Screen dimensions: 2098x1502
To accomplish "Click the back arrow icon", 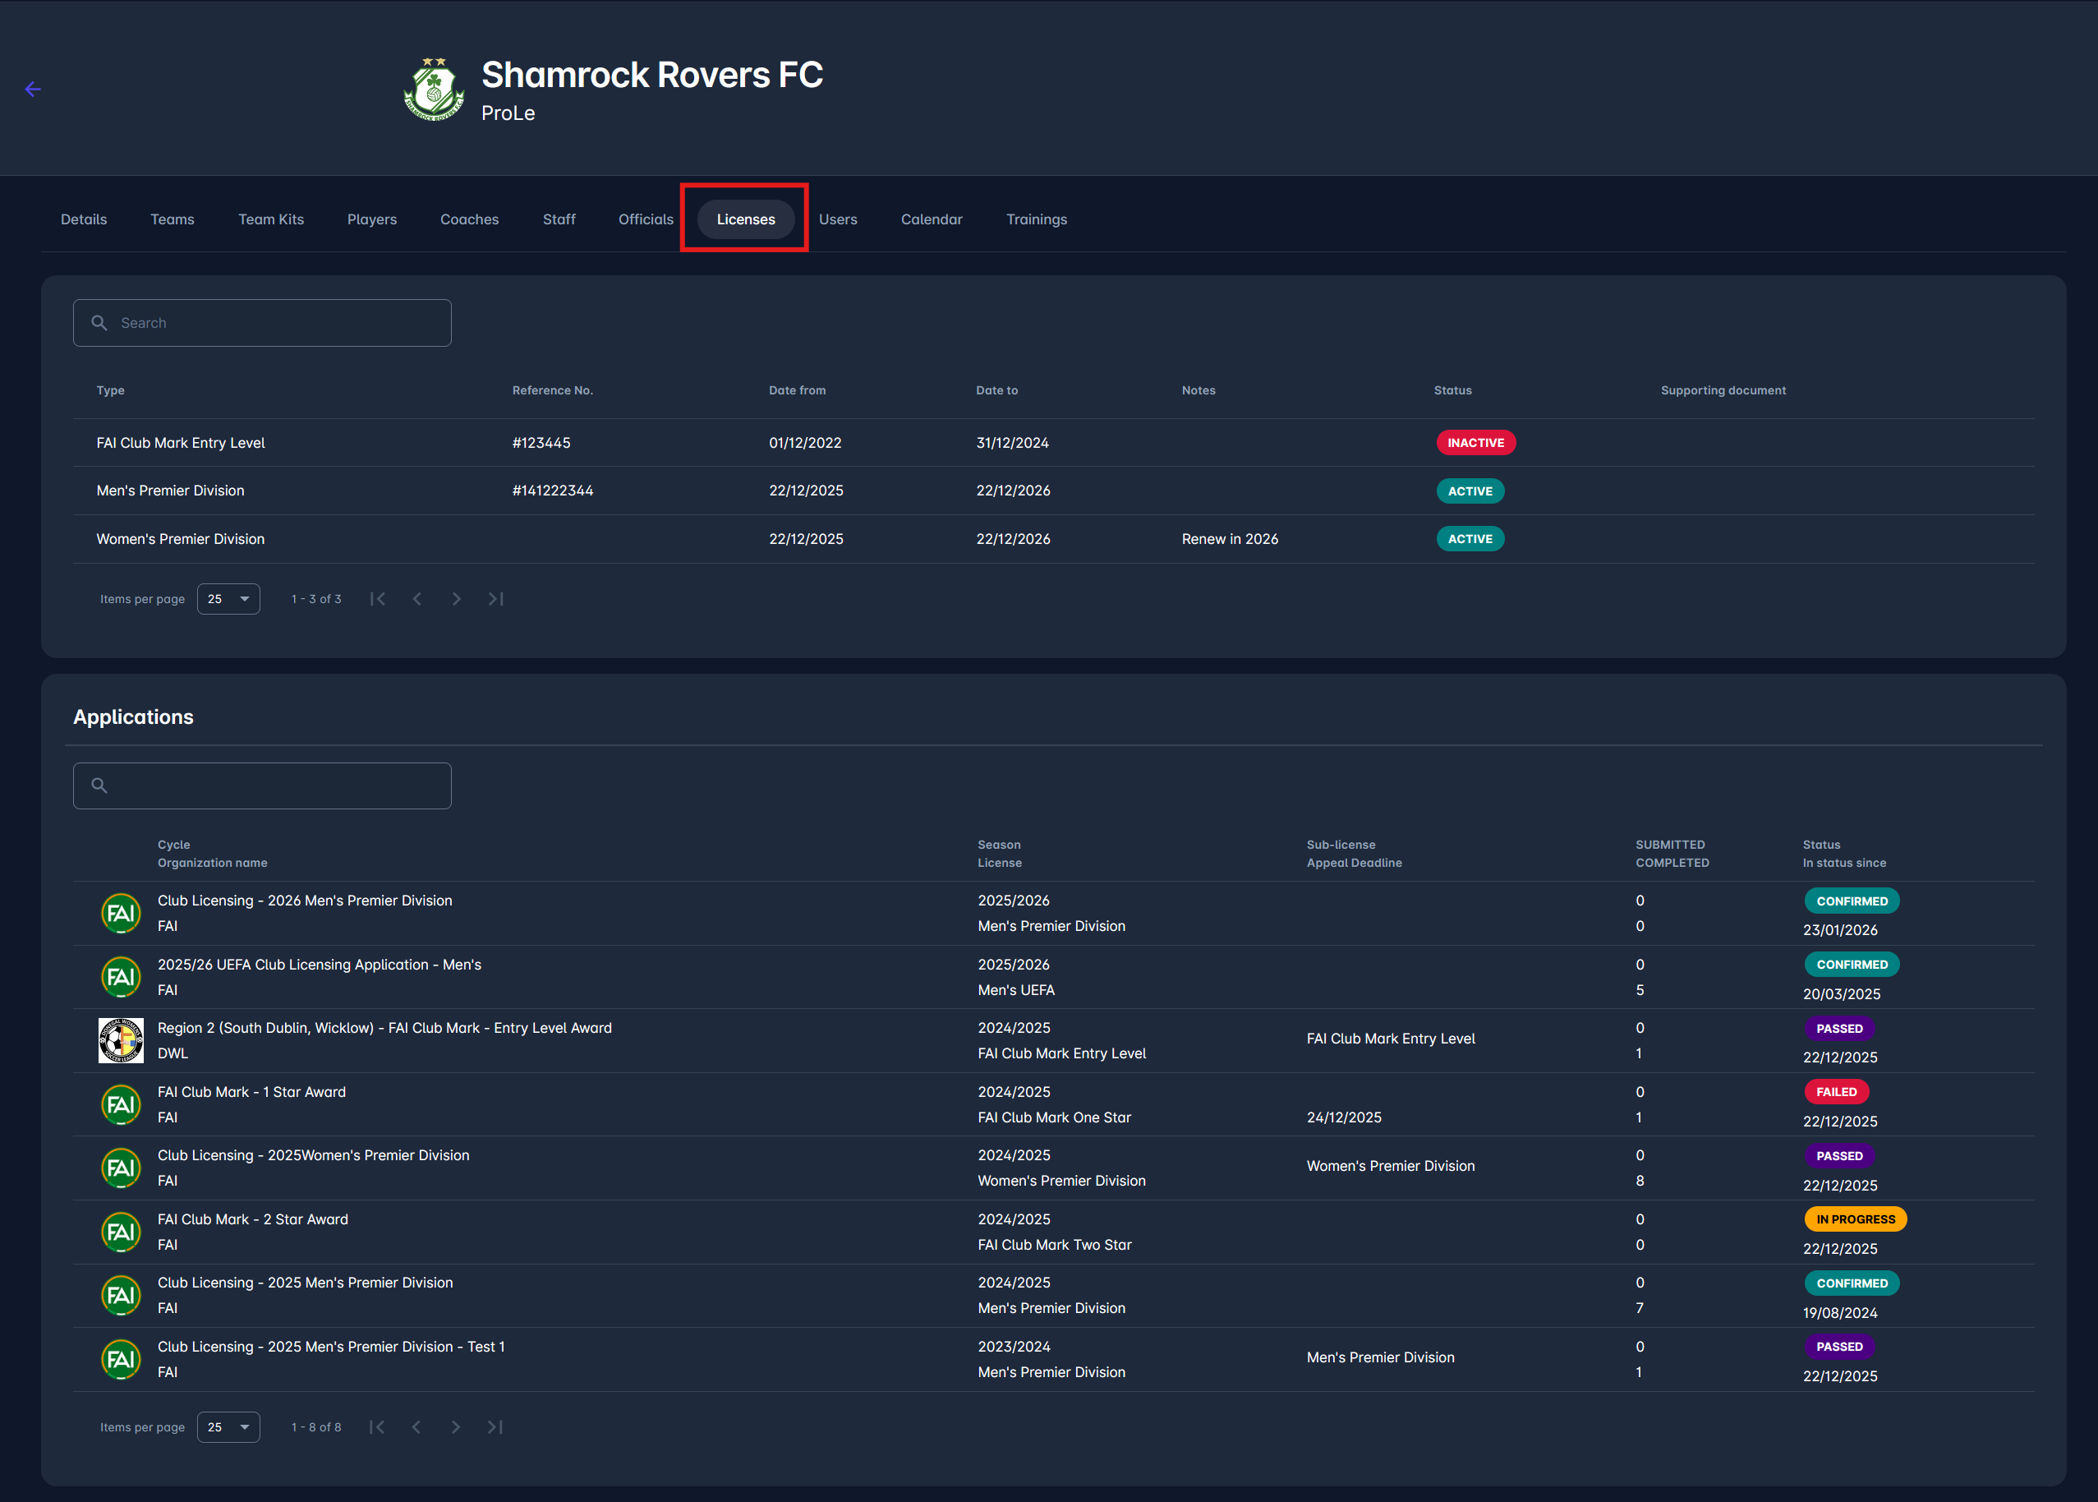I will pos(34,90).
